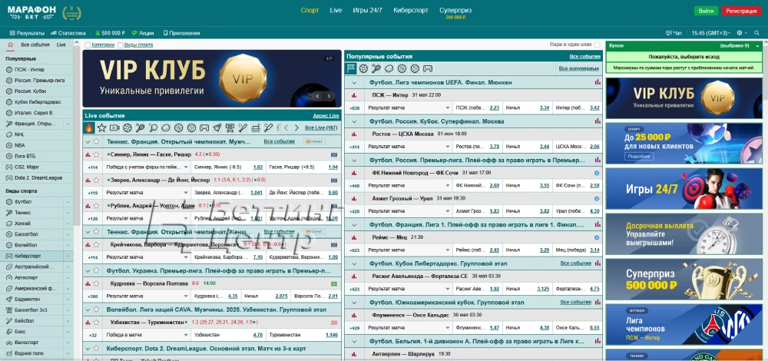Open the settings gear in top bar
Screen dimensions: 768x361
click(740, 33)
